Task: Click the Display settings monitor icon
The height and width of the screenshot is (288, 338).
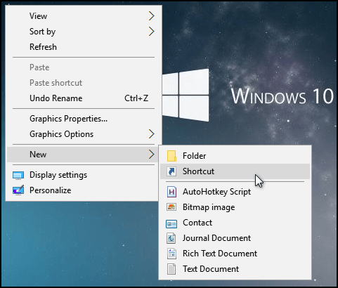Action: click(x=18, y=176)
